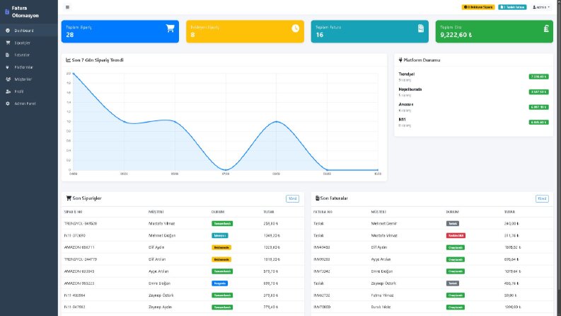Click customer Ayşe Arslan in orders table

coord(158,271)
